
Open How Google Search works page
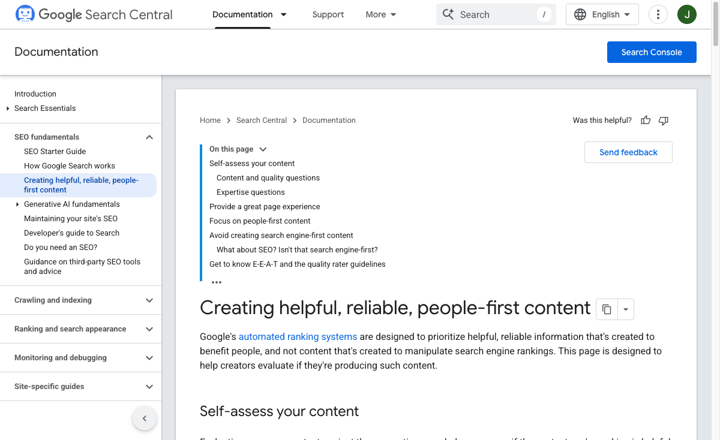coord(70,166)
